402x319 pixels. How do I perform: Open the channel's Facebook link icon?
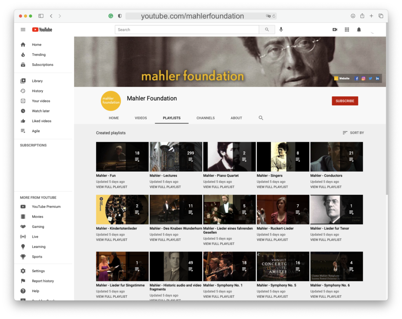356,78
